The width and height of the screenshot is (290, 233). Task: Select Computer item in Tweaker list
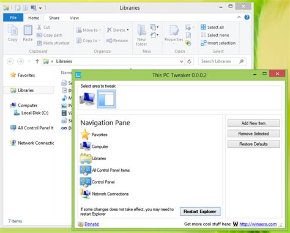[94, 147]
